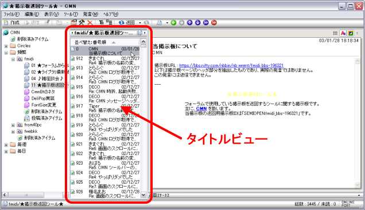Click the red X delete toolbar icon
Screen dimensions: 365x210
(x=90, y=22)
